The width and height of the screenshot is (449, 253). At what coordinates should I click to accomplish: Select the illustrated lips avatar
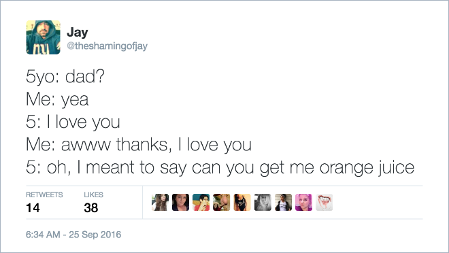click(x=325, y=203)
